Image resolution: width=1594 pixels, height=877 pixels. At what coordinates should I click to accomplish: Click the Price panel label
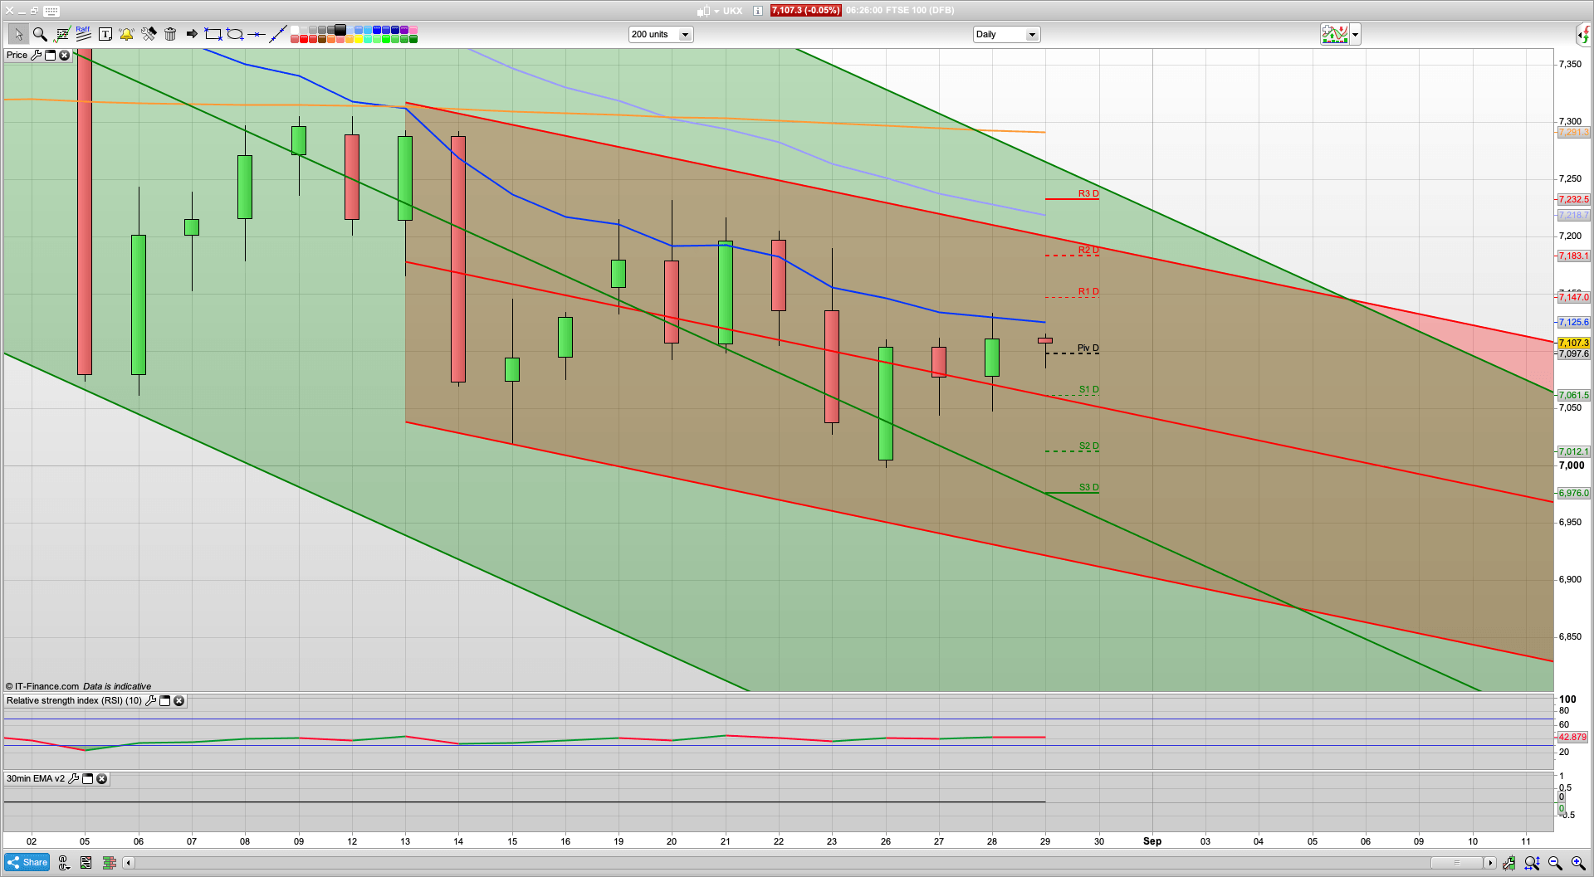pyautogui.click(x=17, y=55)
